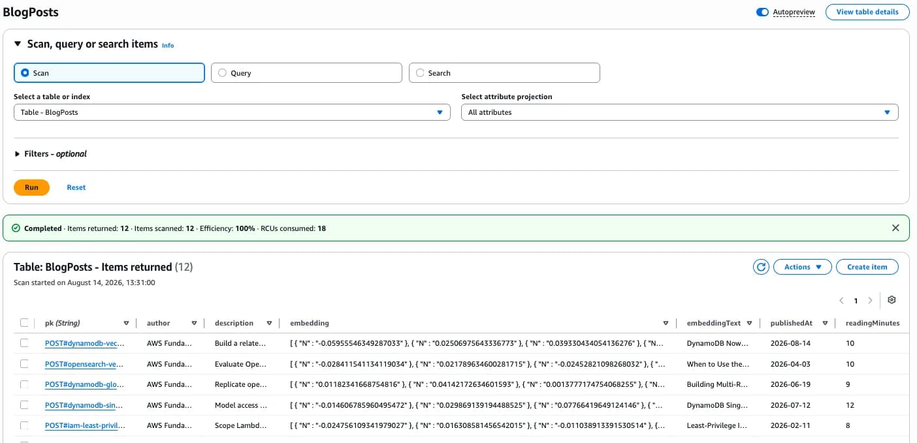Click the Run button
The height and width of the screenshot is (443, 917).
point(31,187)
